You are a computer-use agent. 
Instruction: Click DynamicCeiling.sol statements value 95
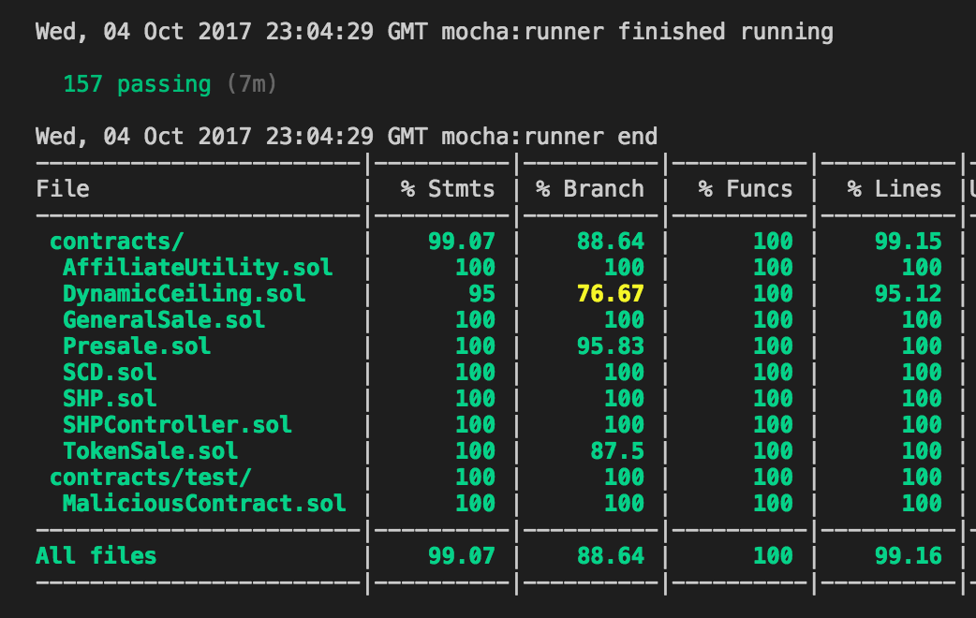coord(481,294)
